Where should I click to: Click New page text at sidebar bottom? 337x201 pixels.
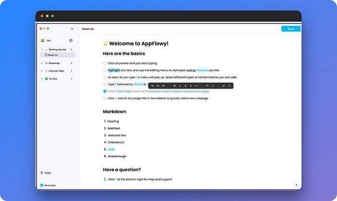click(50, 185)
